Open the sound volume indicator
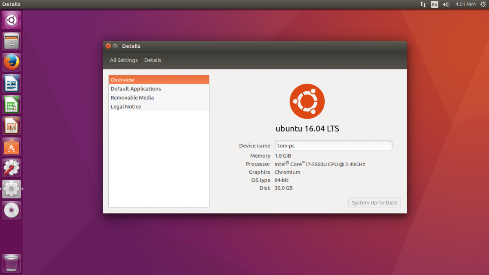489x275 pixels. (446, 4)
